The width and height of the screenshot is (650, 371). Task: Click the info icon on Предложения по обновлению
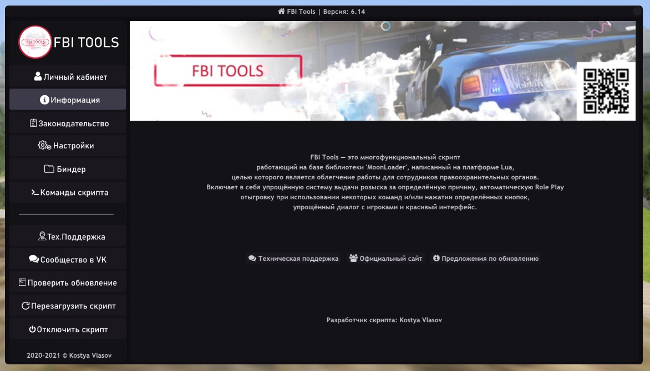click(x=436, y=258)
